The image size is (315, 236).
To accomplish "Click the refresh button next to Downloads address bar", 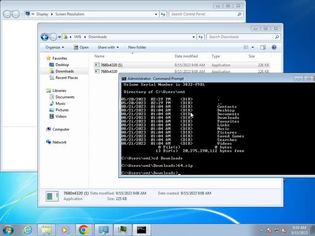I will point(201,37).
